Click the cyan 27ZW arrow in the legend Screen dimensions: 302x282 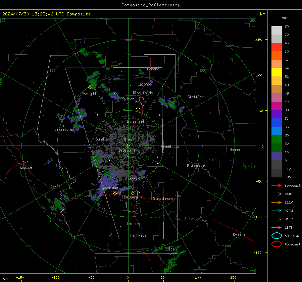click(276, 211)
